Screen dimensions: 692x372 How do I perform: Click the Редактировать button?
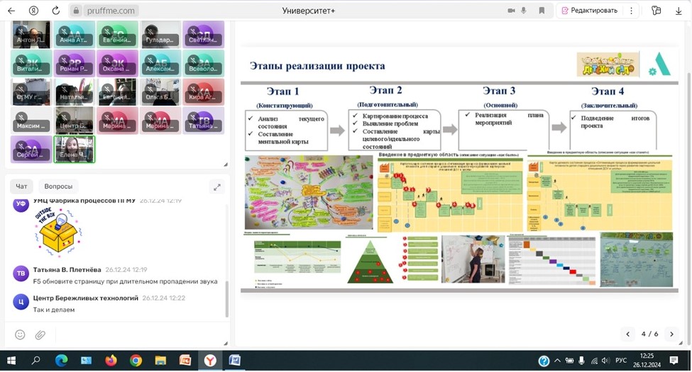(x=589, y=11)
